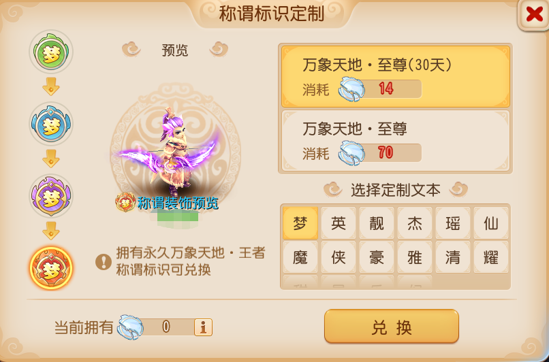This screenshot has height=362, width=549.
Task: Pick the 魔 character tile
Action: pyautogui.click(x=300, y=257)
